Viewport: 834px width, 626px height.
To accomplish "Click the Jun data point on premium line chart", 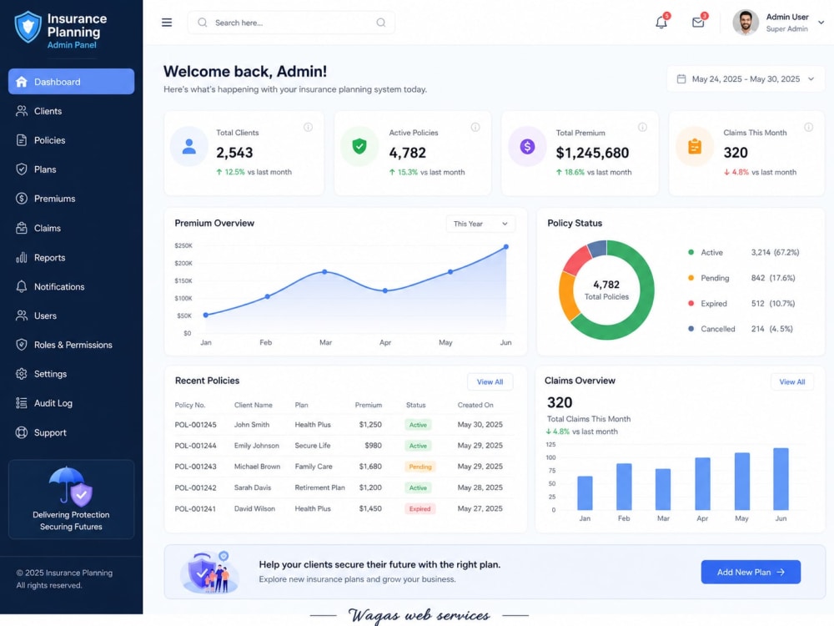I will (506, 247).
